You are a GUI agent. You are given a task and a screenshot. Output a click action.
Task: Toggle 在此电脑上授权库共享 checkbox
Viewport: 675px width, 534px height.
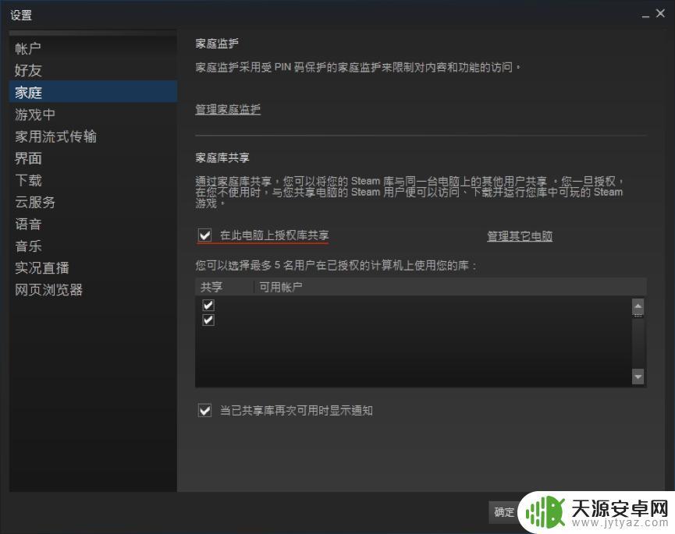click(x=205, y=235)
